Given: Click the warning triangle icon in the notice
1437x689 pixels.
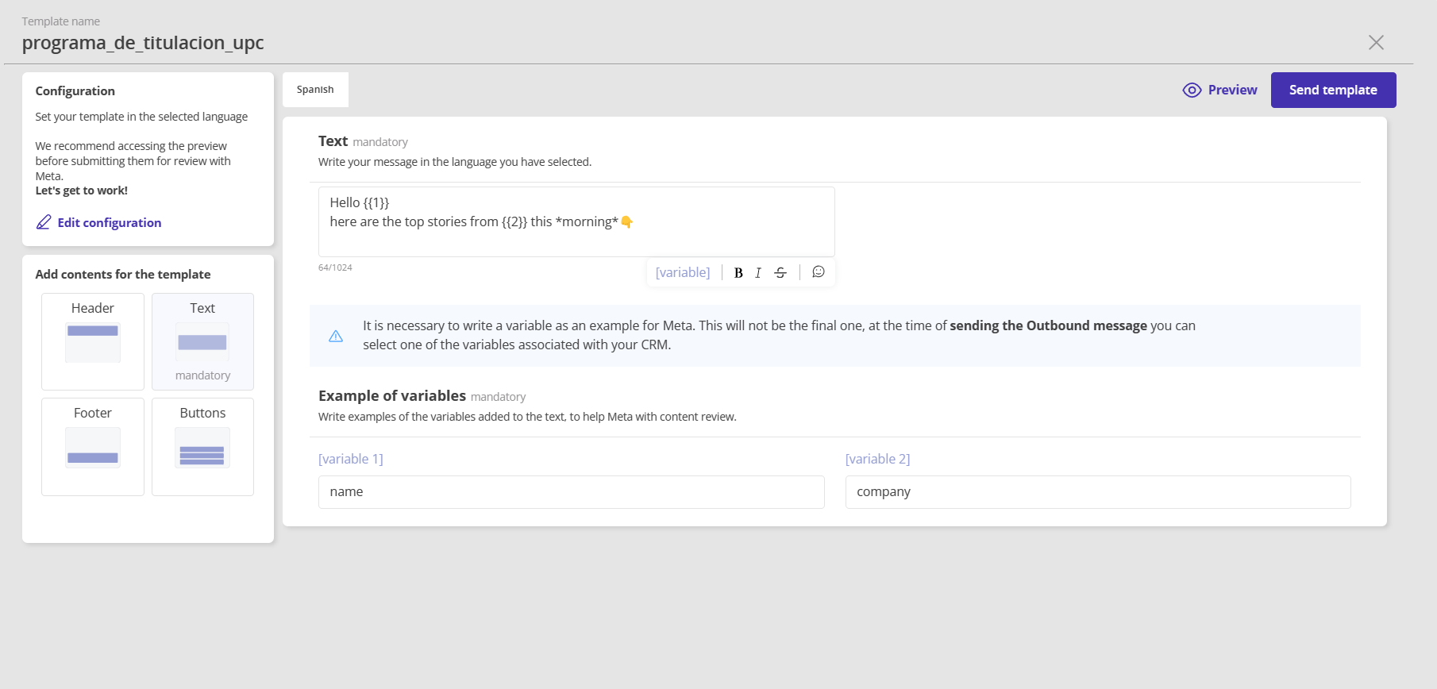Looking at the screenshot, I should point(336,336).
